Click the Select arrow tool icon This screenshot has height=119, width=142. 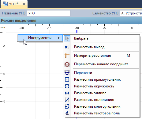click(67, 38)
